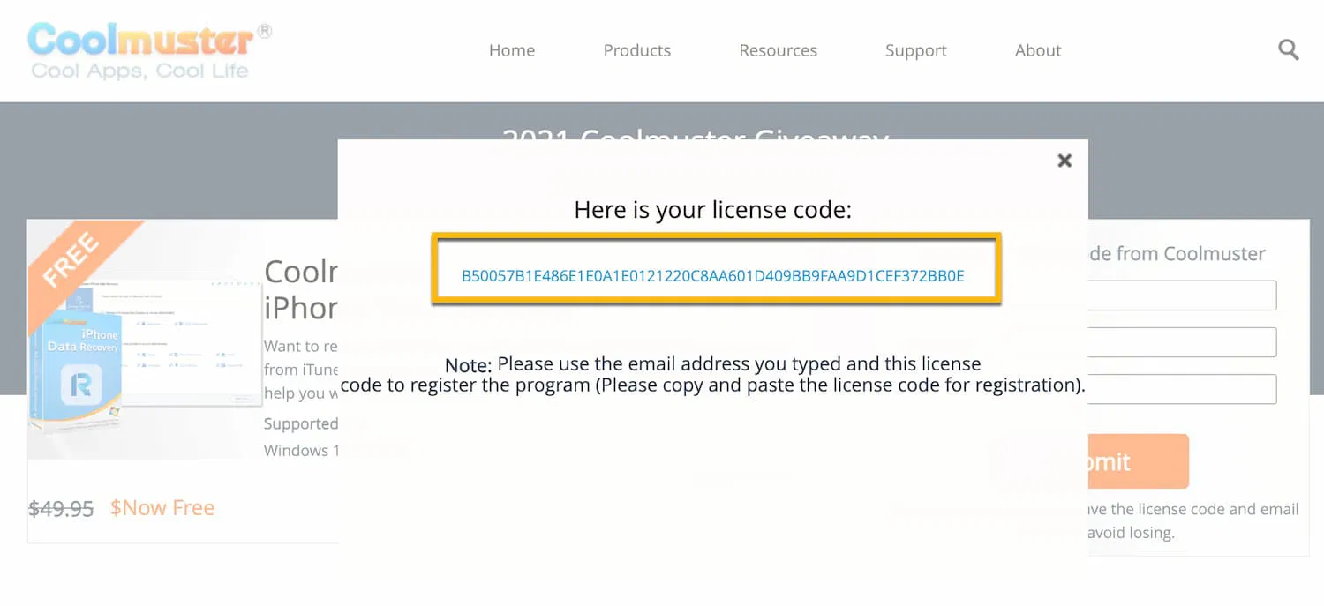Click the crossed-out $49.95 price
This screenshot has height=606, width=1324.
click(x=61, y=509)
